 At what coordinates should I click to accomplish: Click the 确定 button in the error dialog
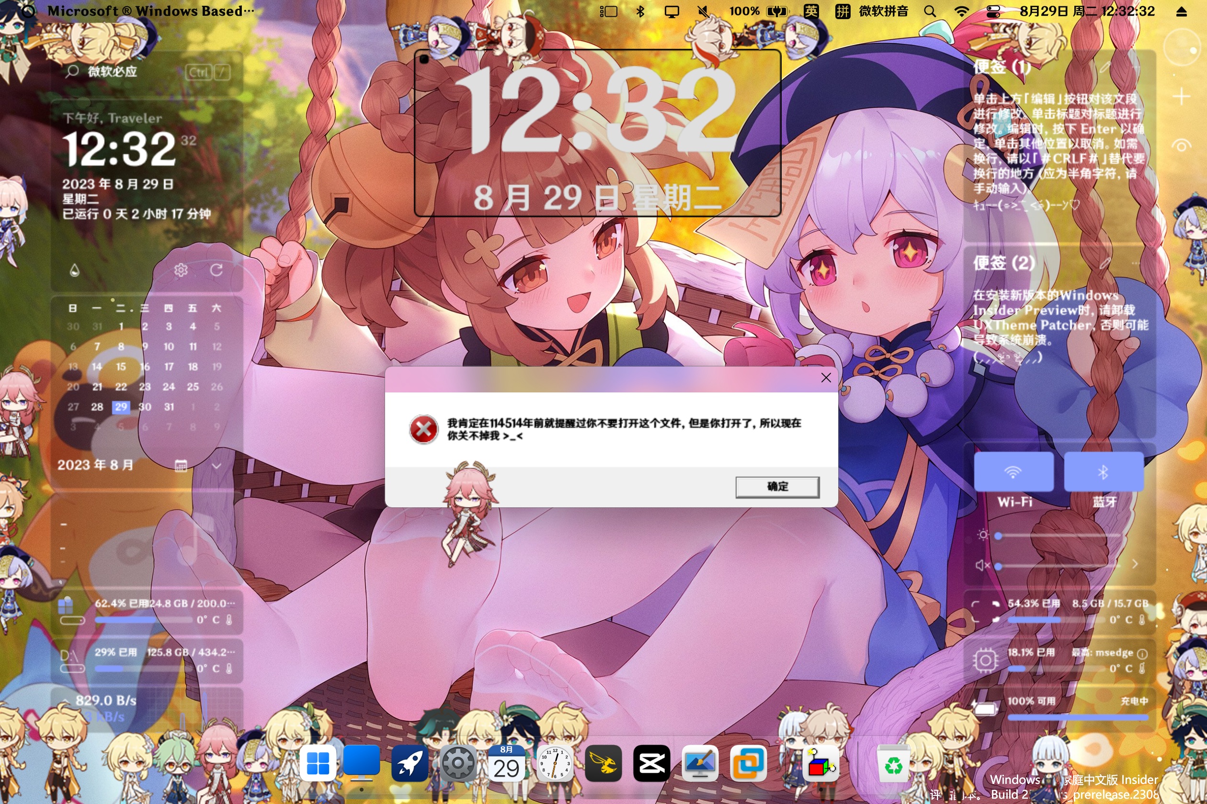[777, 487]
